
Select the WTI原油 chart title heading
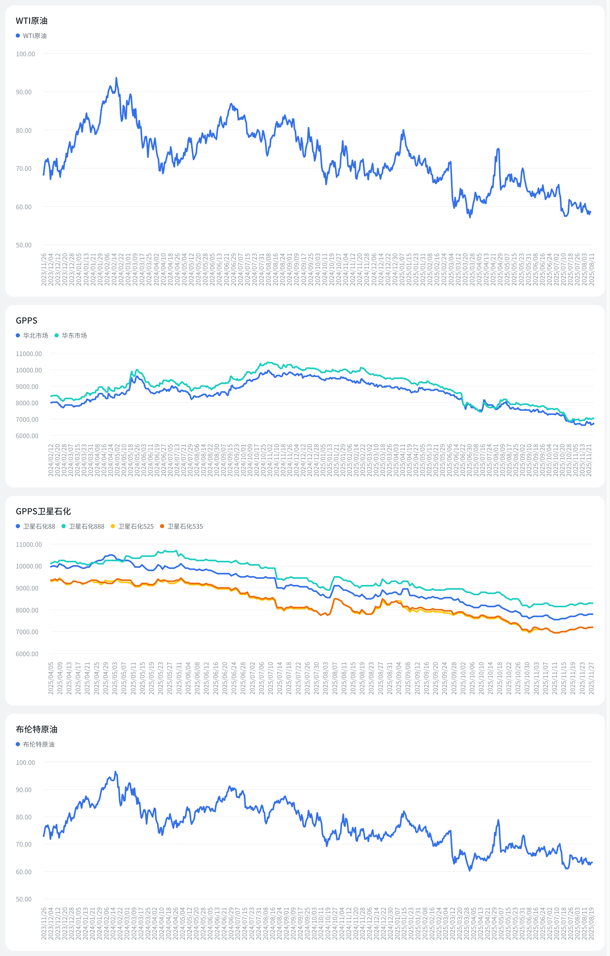pyautogui.click(x=31, y=21)
